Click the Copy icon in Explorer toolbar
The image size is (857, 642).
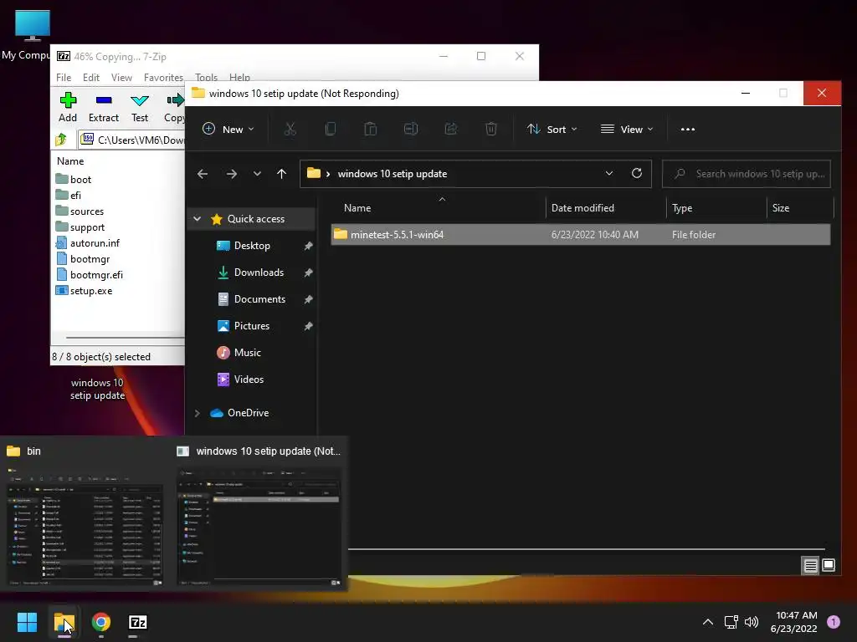pyautogui.click(x=330, y=129)
